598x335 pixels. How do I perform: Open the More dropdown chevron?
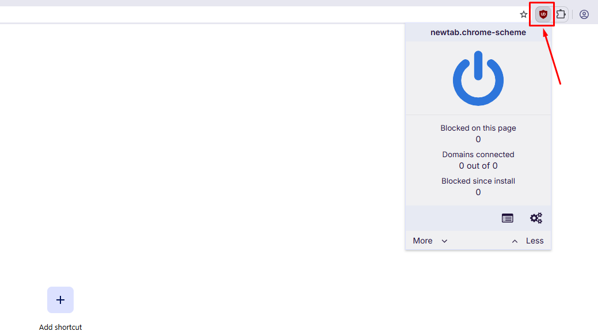444,241
